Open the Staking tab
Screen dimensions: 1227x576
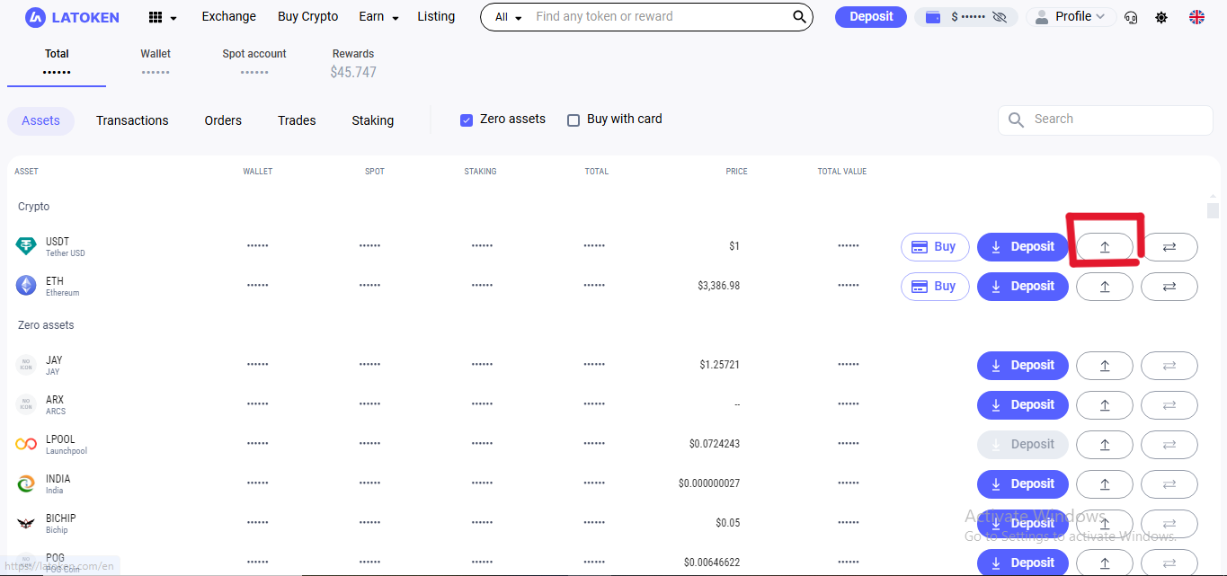372,120
